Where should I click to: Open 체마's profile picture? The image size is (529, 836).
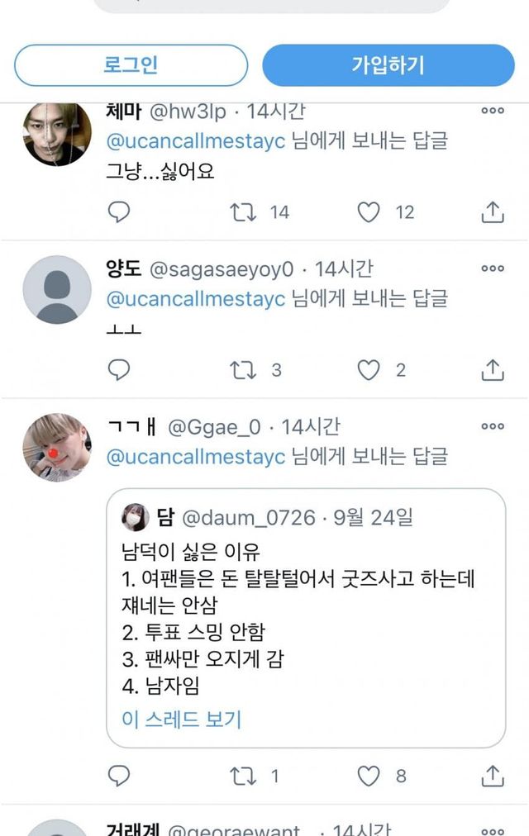[x=57, y=132]
